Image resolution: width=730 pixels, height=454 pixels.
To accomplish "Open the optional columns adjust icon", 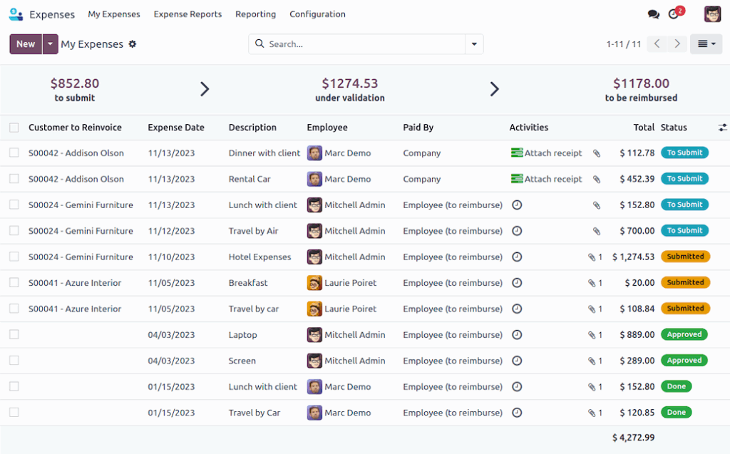I will point(722,128).
